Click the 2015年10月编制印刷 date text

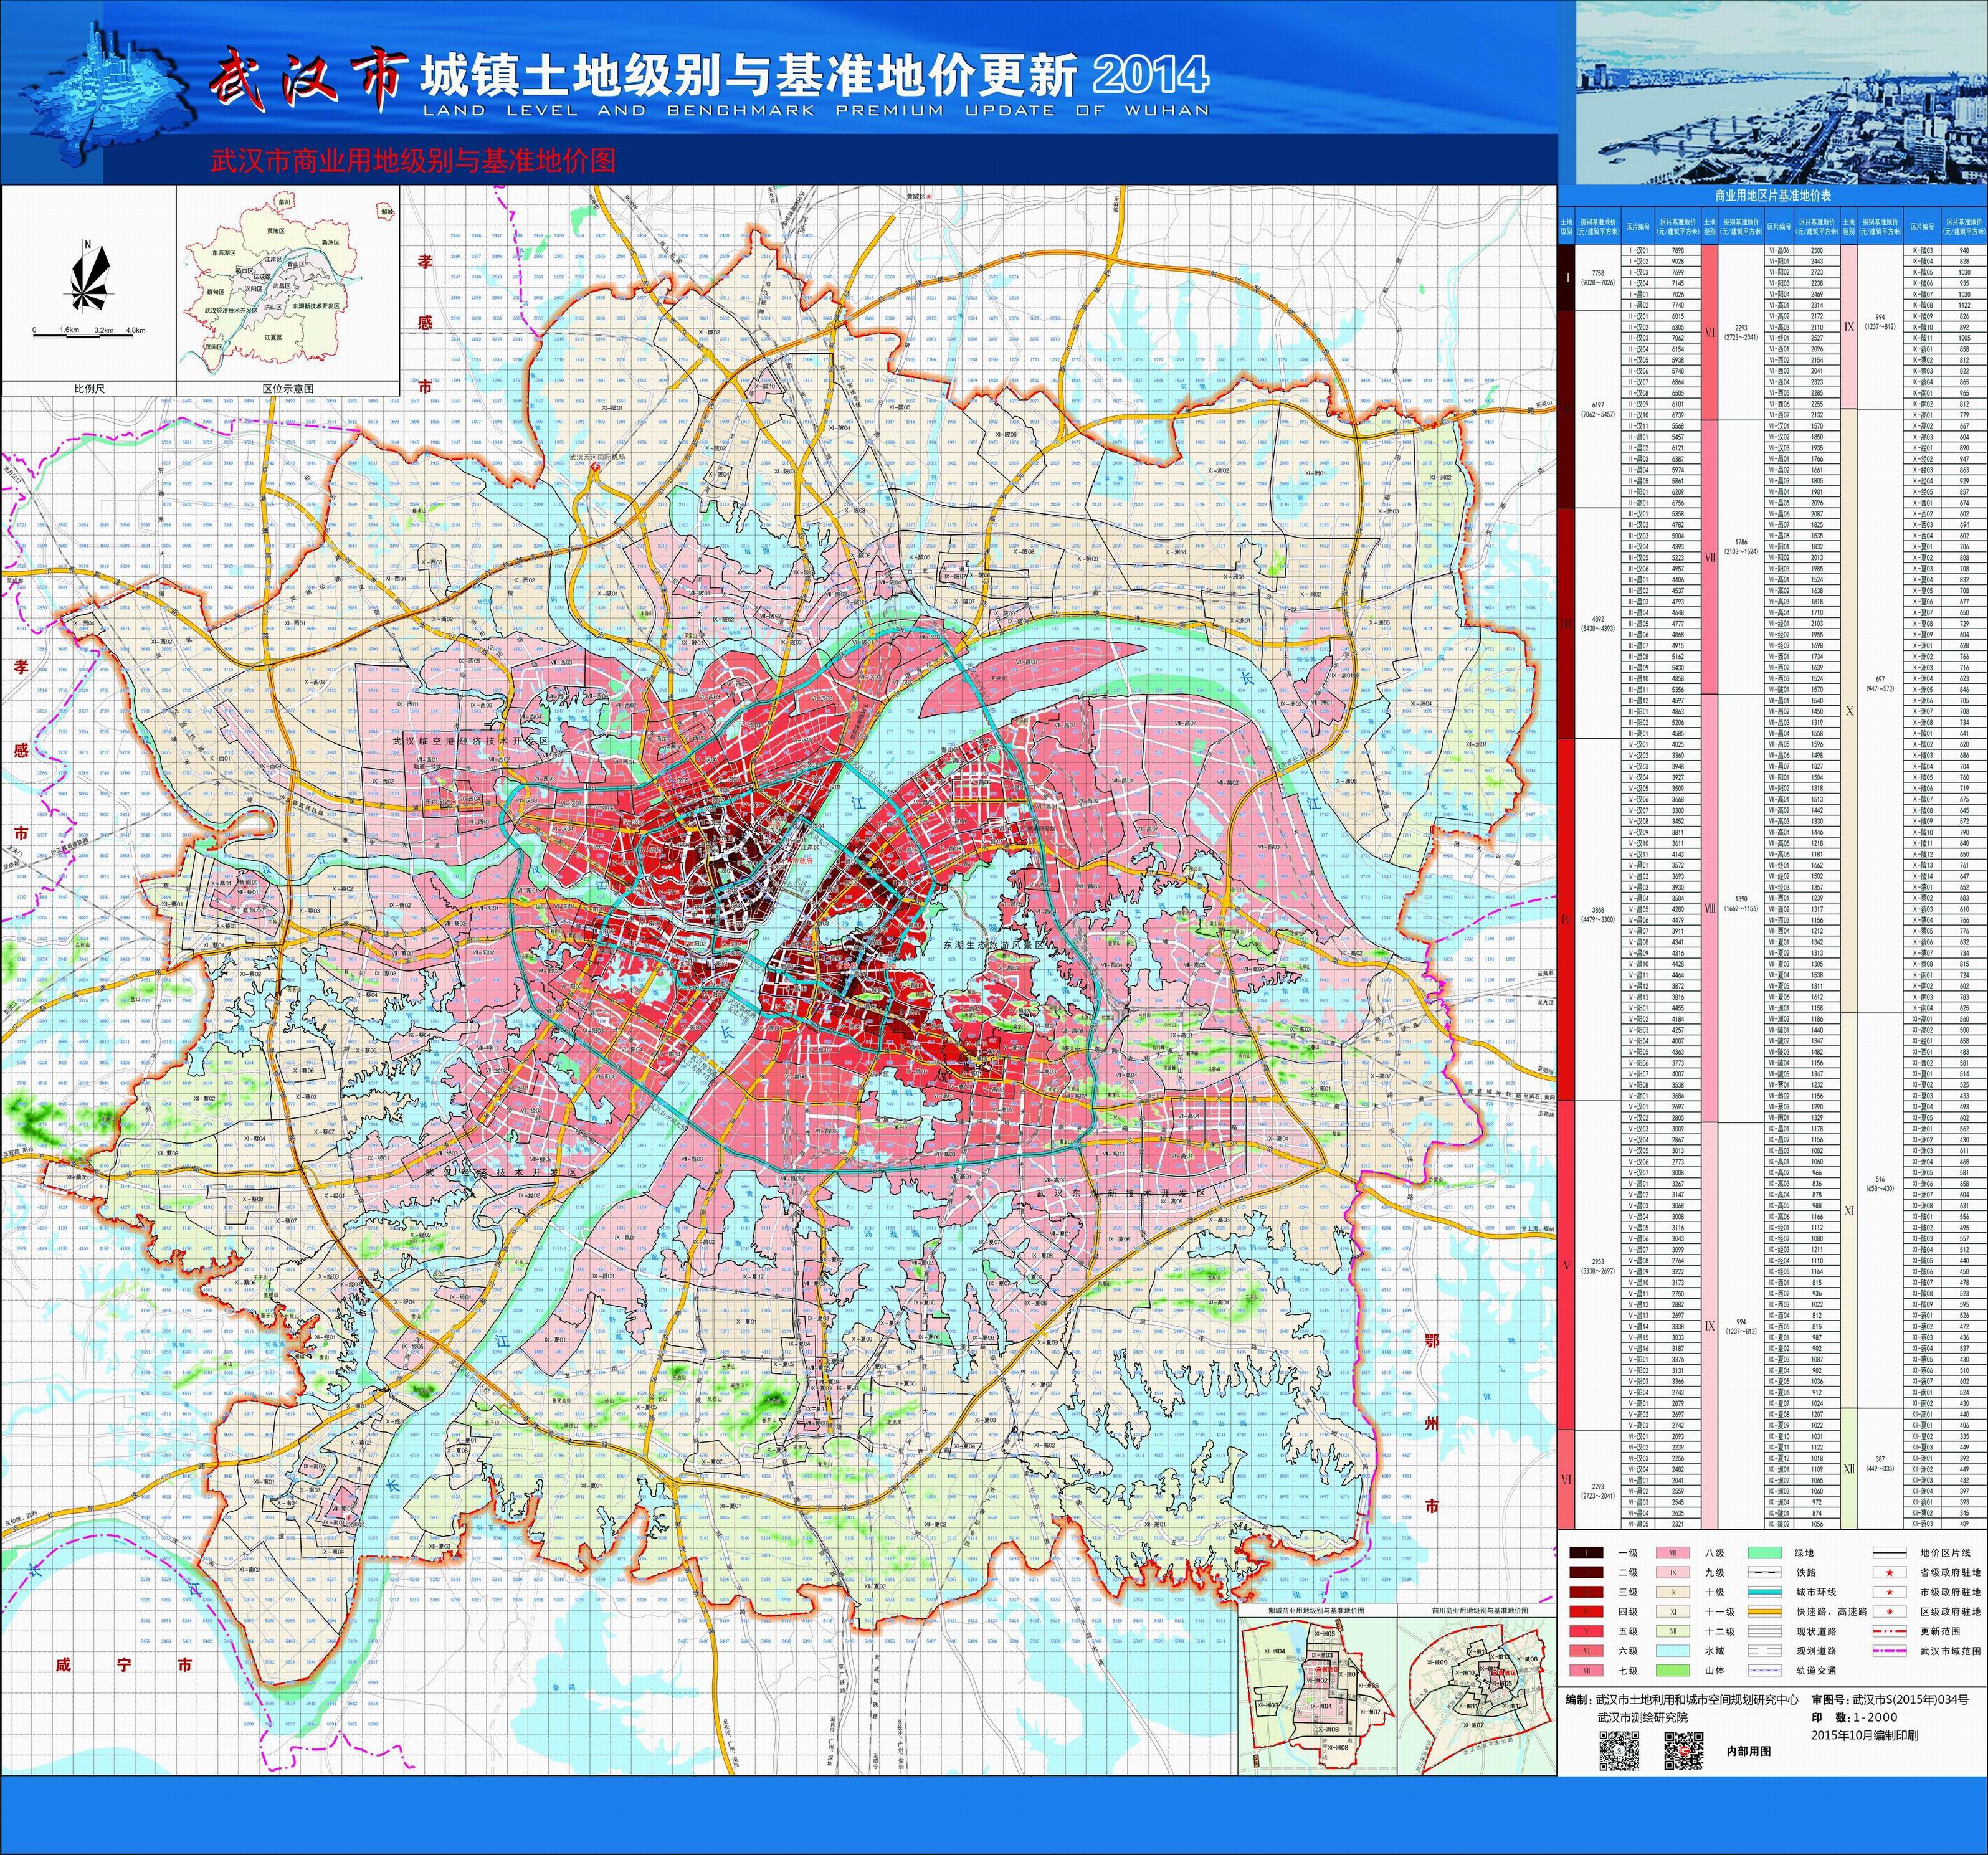pyautogui.click(x=1865, y=1735)
